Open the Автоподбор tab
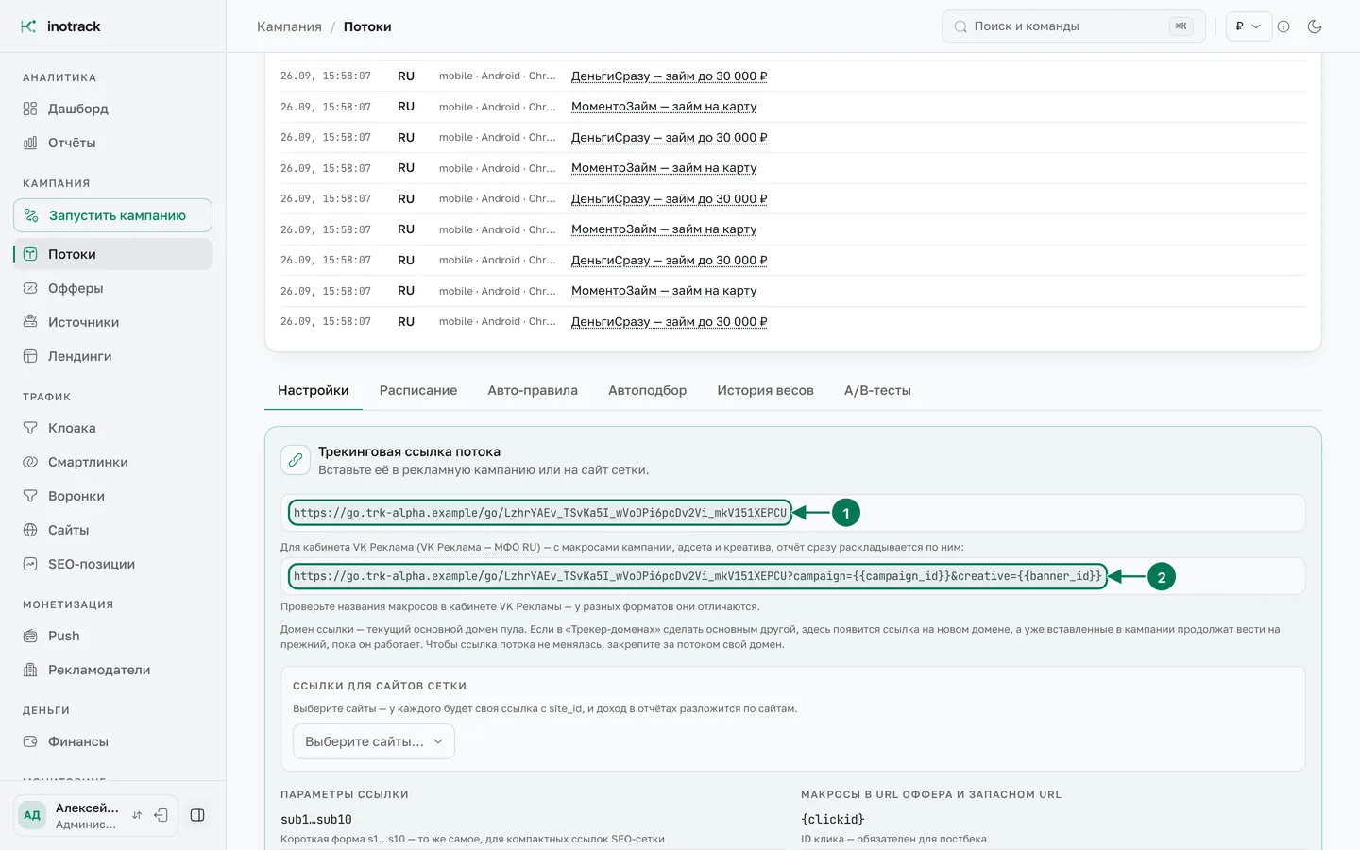The image size is (1360, 850). point(648,390)
